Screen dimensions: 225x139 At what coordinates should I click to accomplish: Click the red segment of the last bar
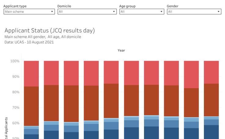coord(211,72)
